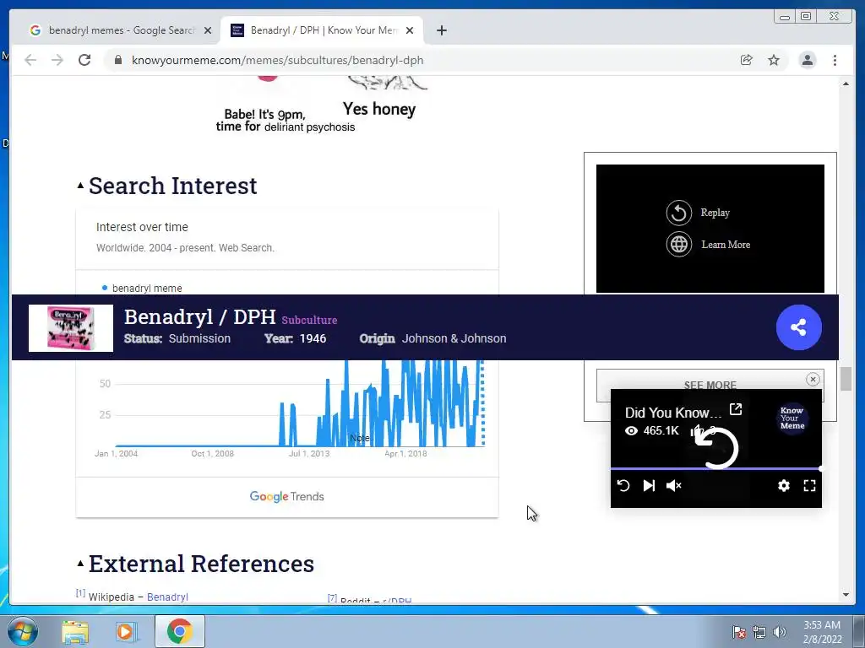Click the reference [1] footnote marker

point(80,593)
